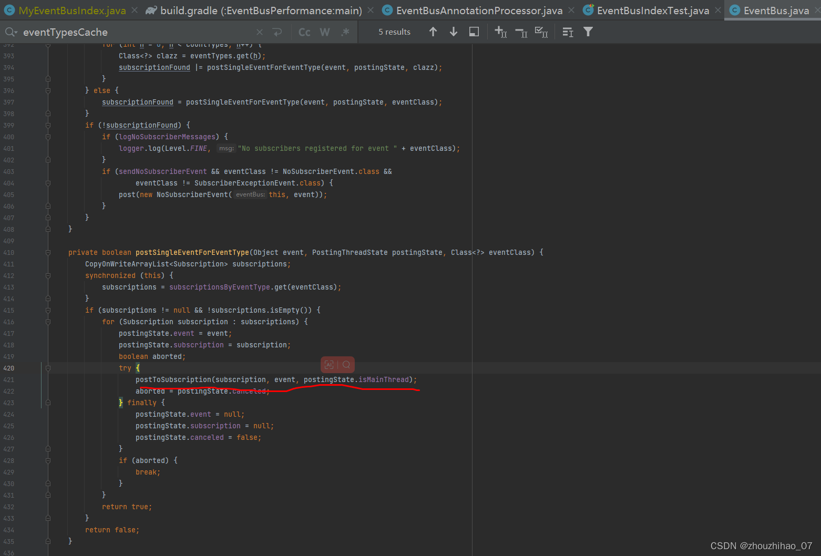
Task: Click subscriptionsByEventType field reference
Action: (220, 287)
